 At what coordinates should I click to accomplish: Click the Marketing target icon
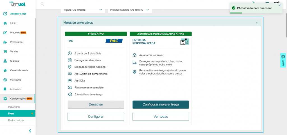5,80
